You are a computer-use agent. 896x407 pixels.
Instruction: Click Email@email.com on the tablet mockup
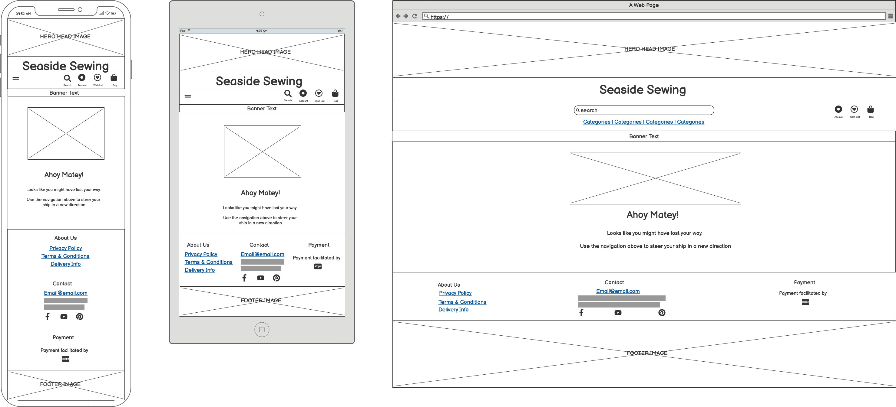click(x=263, y=255)
